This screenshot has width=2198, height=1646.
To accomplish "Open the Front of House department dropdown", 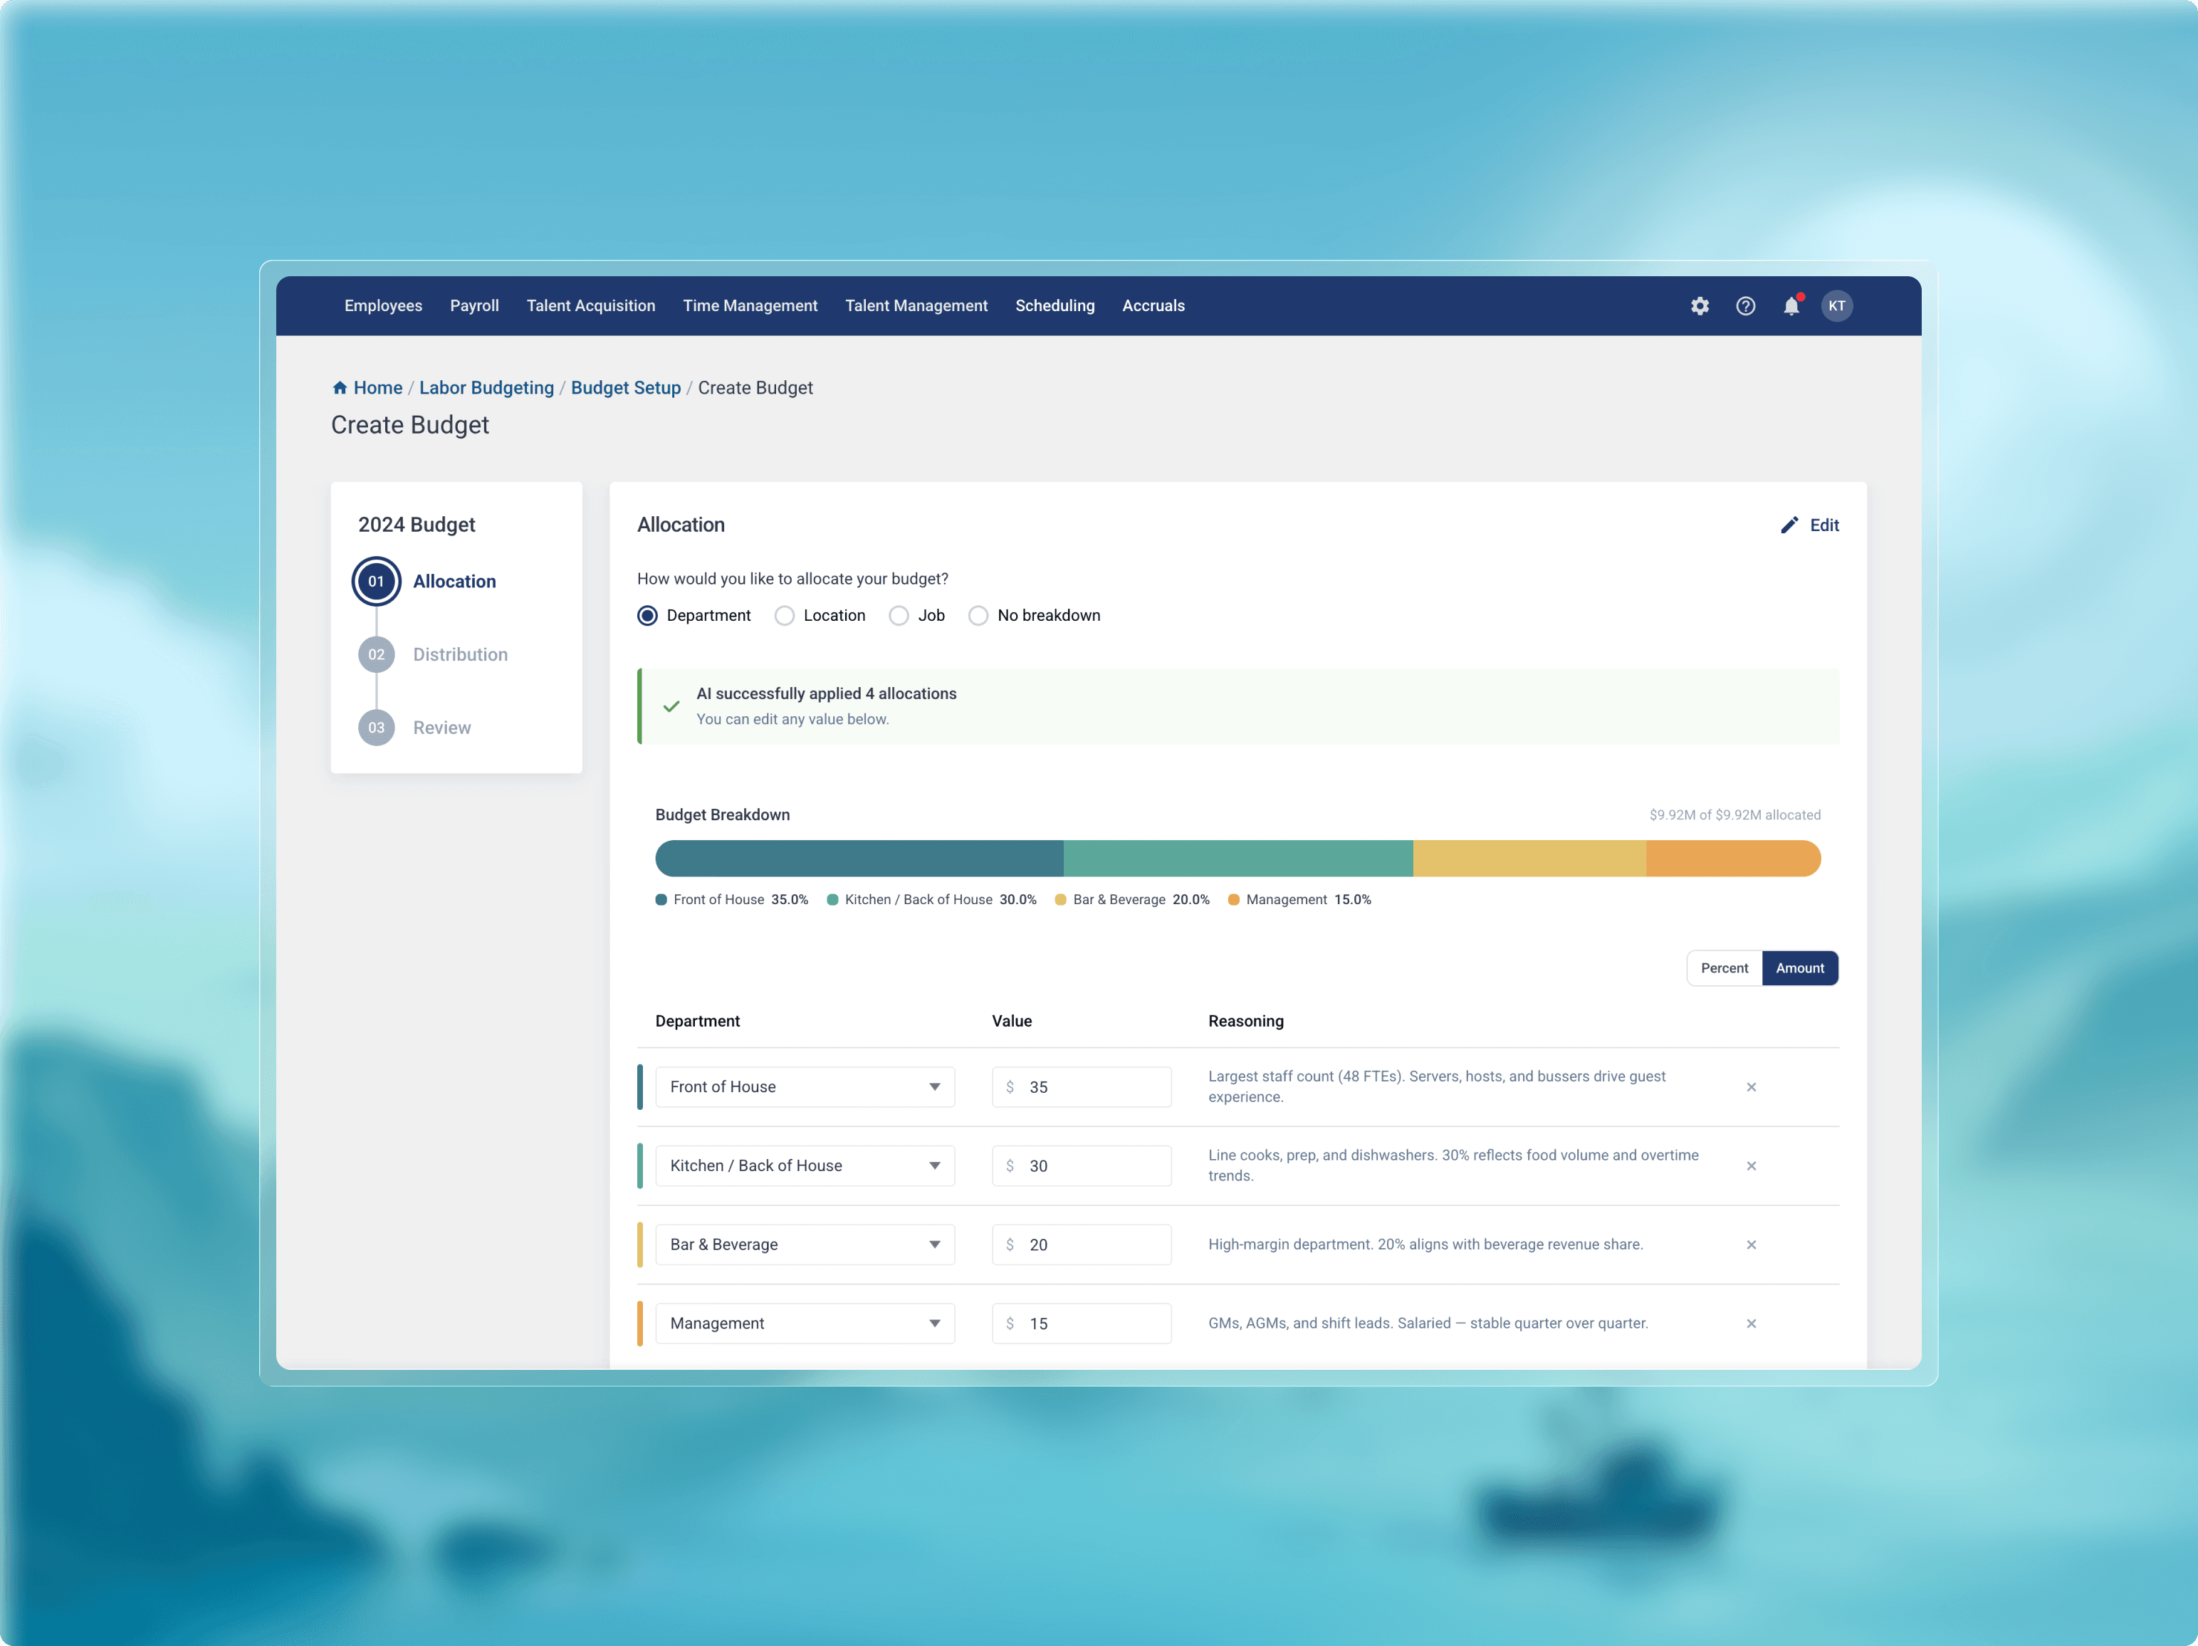I will pyautogui.click(x=805, y=1086).
